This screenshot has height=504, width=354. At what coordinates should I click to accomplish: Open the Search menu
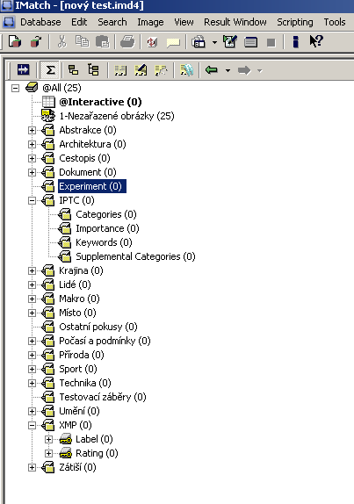pyautogui.click(x=112, y=22)
